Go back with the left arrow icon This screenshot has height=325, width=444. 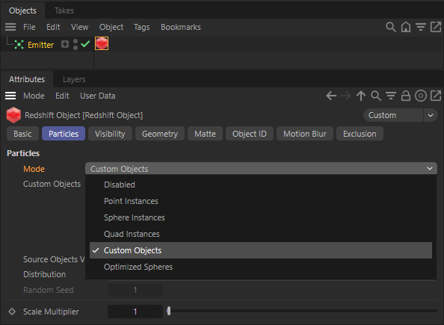pyautogui.click(x=331, y=96)
